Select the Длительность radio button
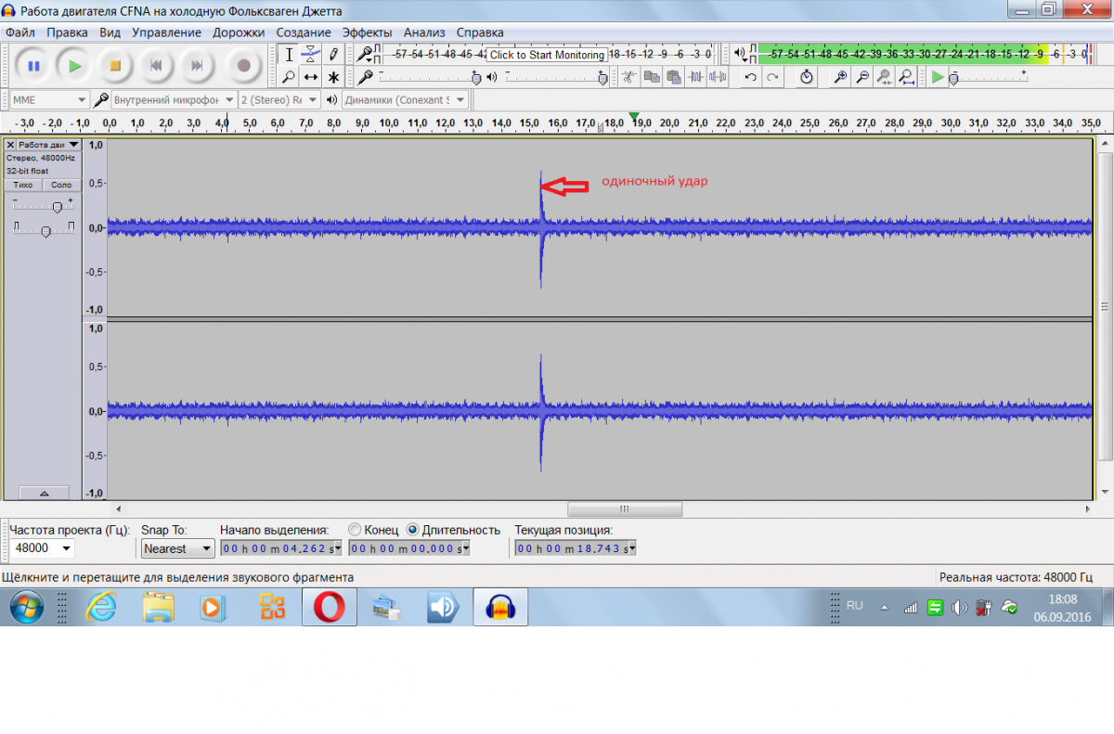This screenshot has width=1114, height=734. pyautogui.click(x=413, y=530)
